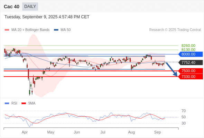Click the Apr label on time axis
The width and height of the screenshot is (204, 138).
(x=25, y=132)
